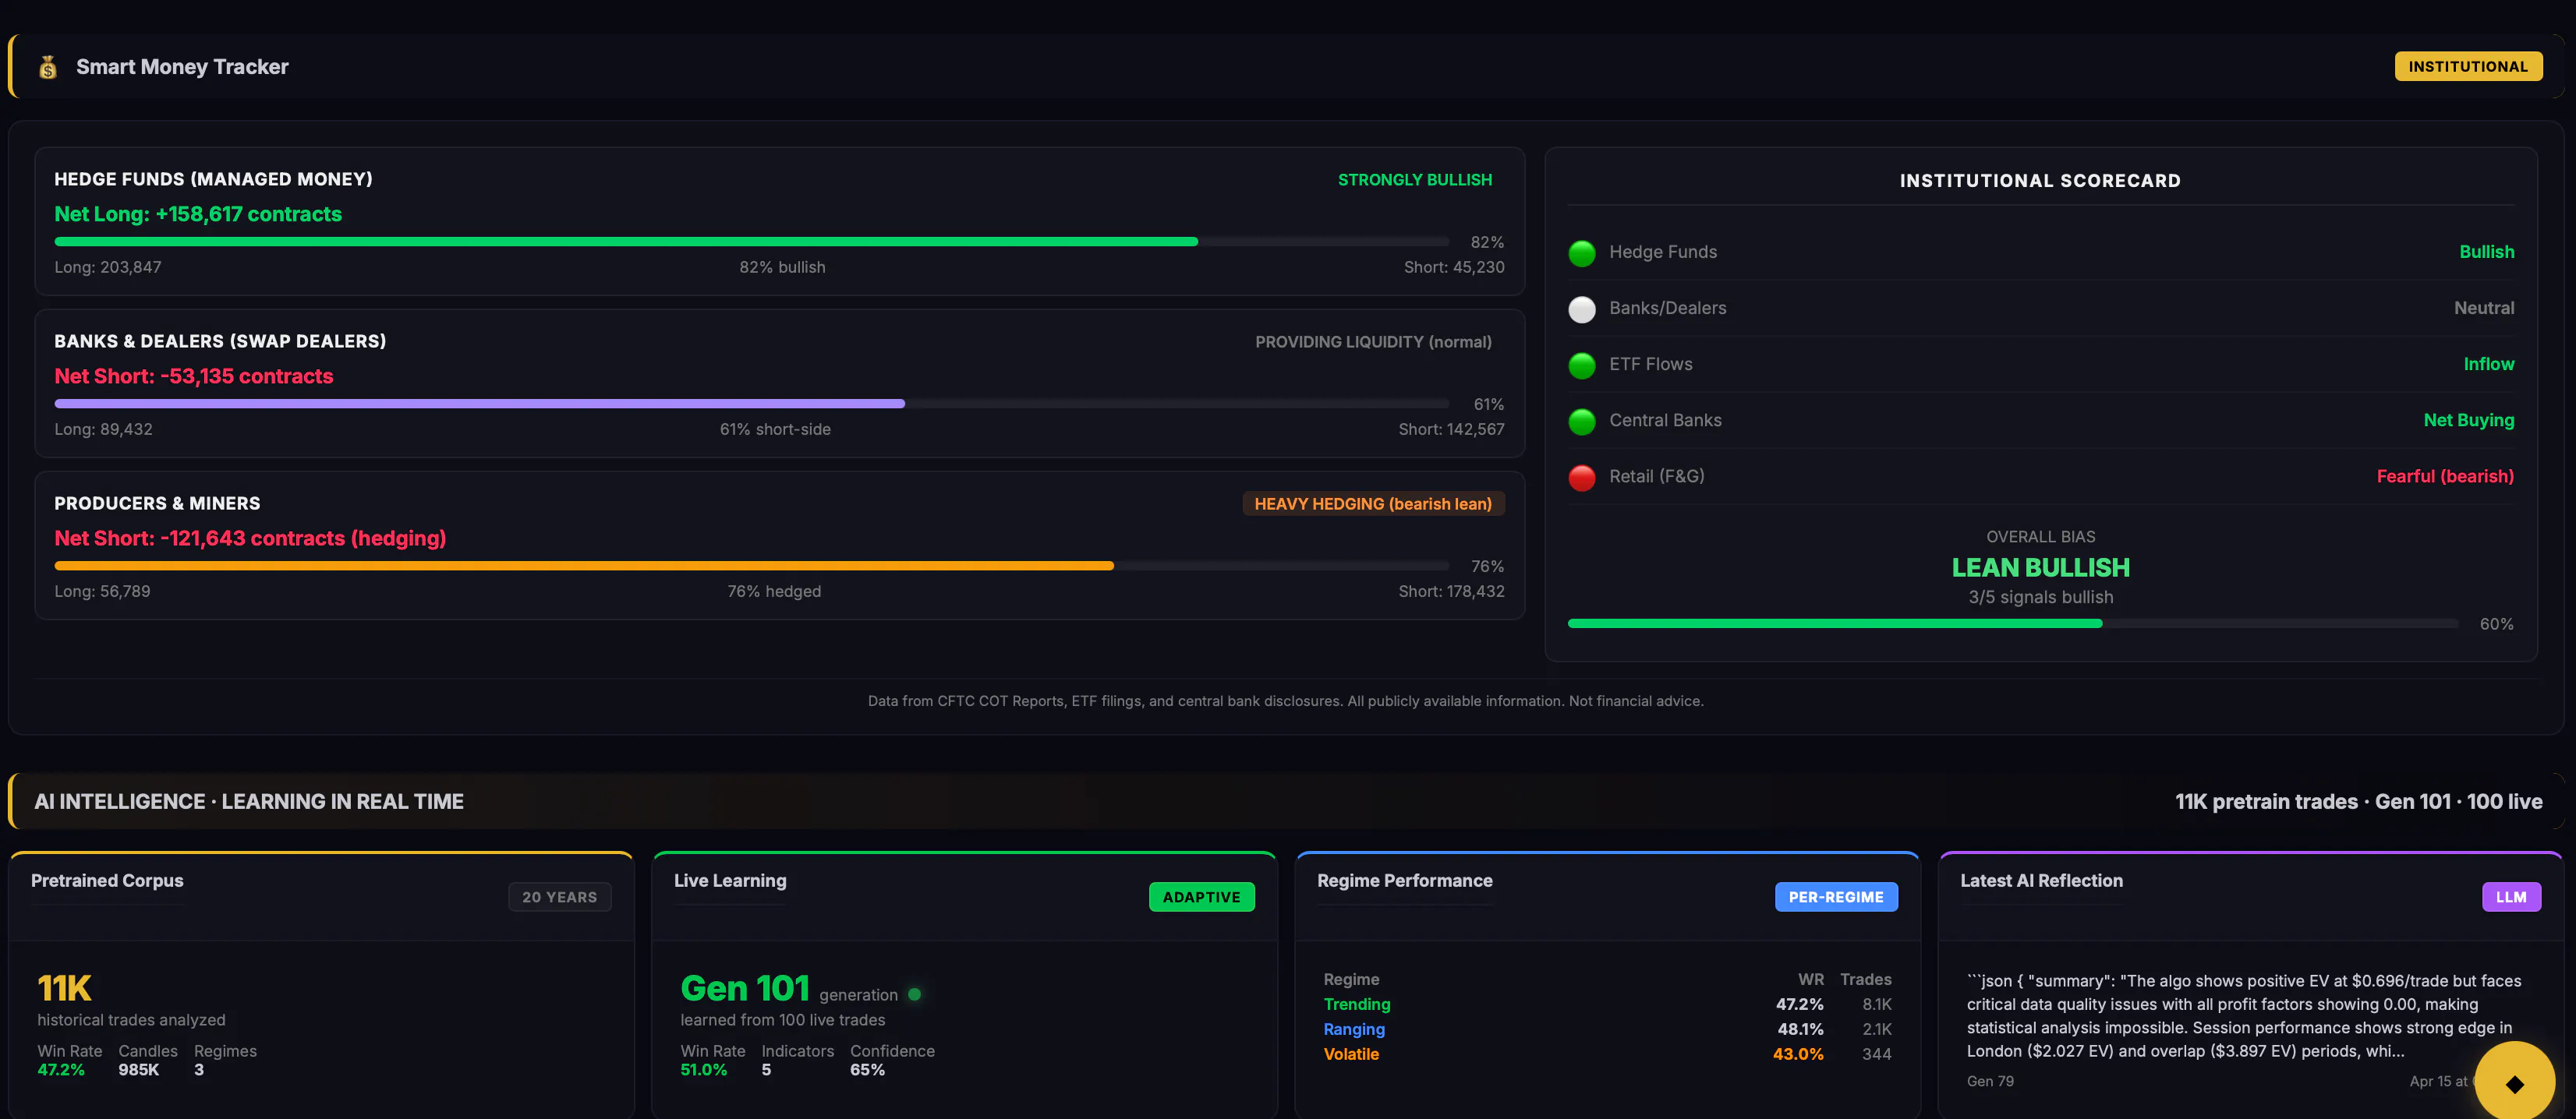Click the 985K Candles value
This screenshot has height=1119, width=2576.
[x=139, y=1069]
